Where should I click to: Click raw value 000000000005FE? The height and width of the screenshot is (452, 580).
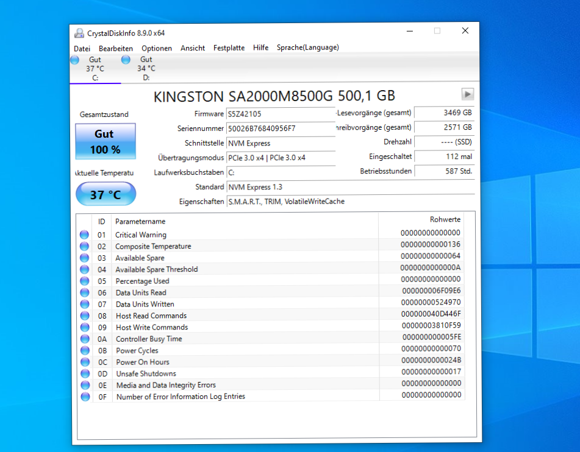[432, 337]
